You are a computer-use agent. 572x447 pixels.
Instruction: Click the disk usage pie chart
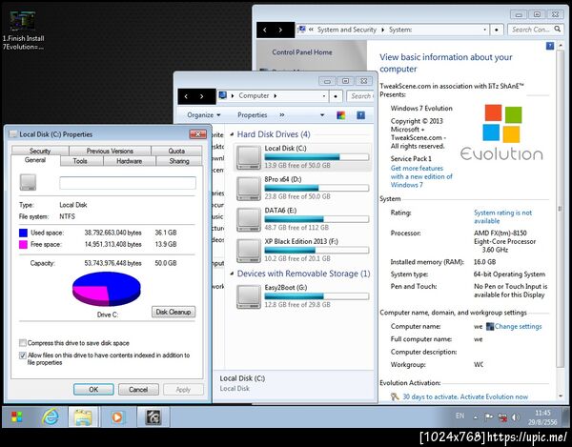(107, 289)
